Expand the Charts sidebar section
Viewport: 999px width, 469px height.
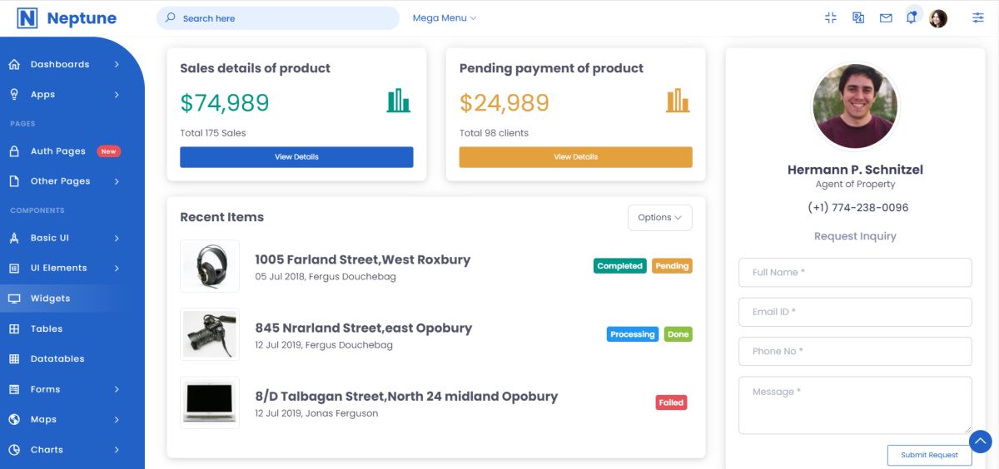tap(64, 450)
